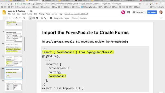Expand the line tool dropdown arrow
This screenshot has height=93, width=165.
click(x=47, y=18)
